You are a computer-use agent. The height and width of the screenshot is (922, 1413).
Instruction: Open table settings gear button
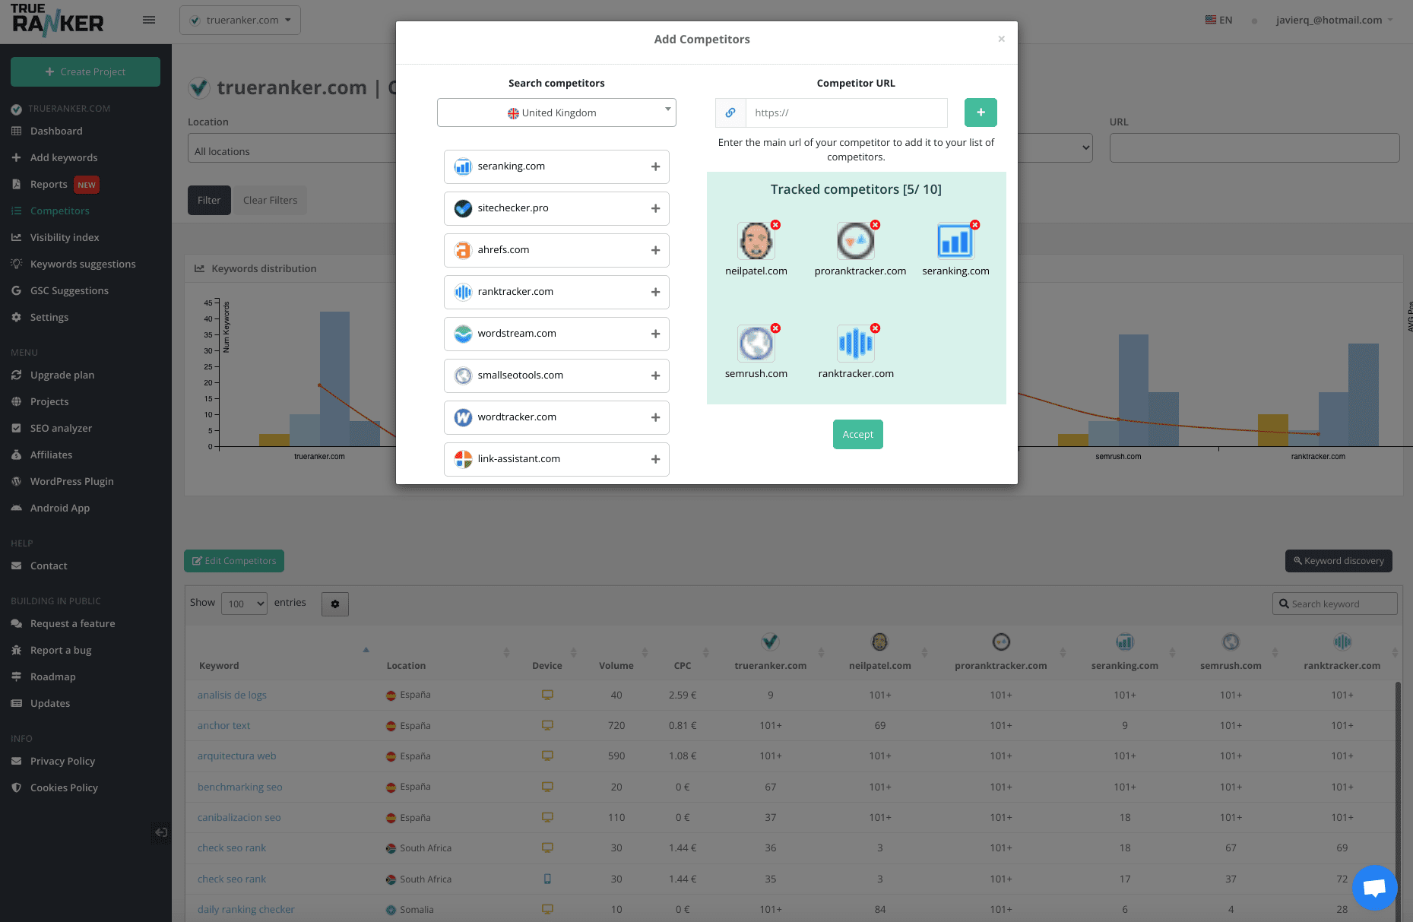(x=335, y=604)
